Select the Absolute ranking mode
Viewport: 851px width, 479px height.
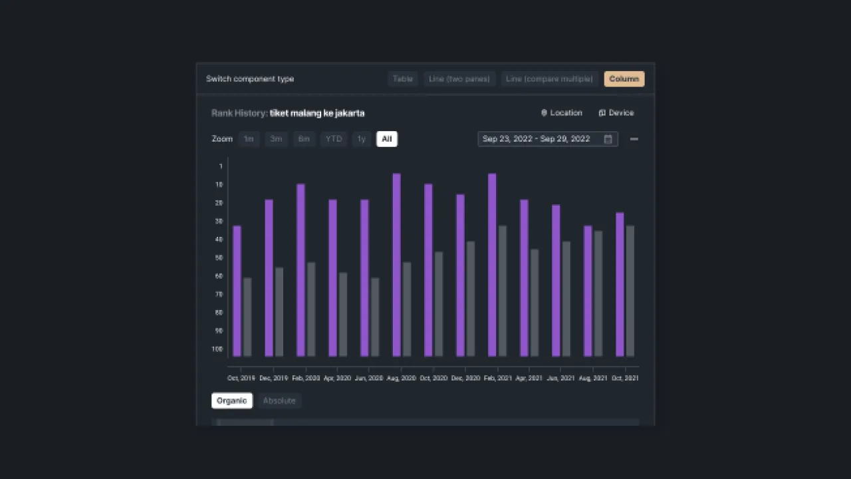[x=279, y=400]
